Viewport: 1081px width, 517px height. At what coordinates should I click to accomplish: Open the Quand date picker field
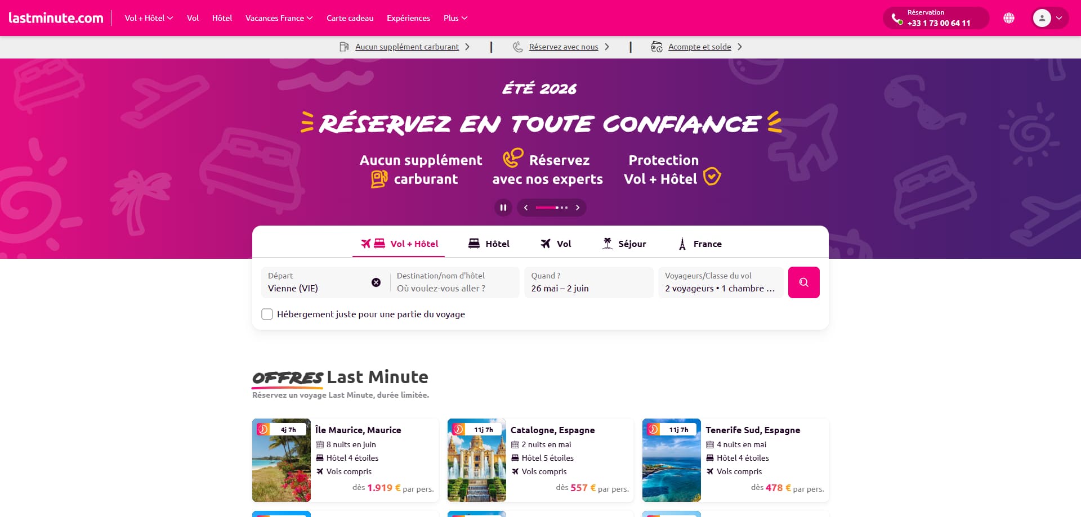(x=589, y=282)
